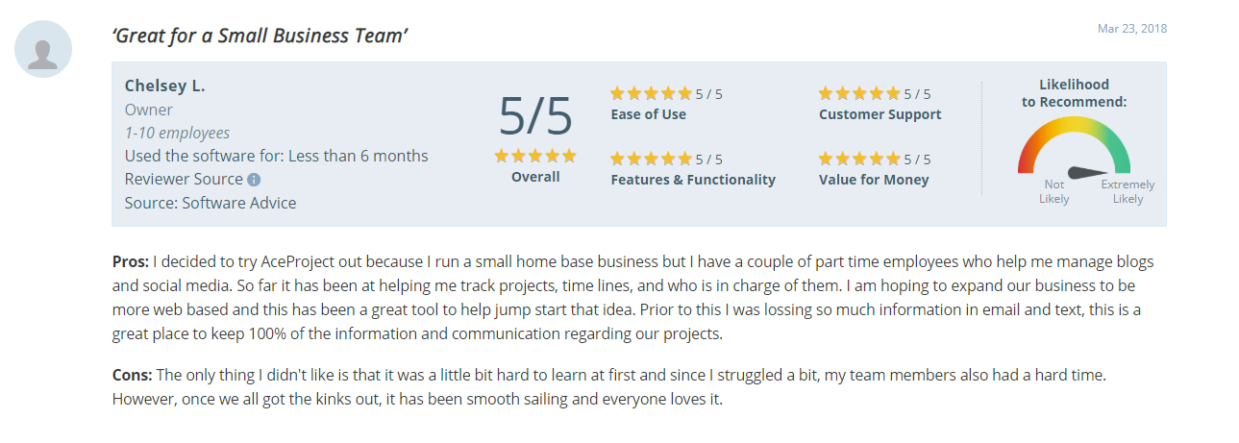Image resolution: width=1239 pixels, height=443 pixels.
Task: Click the Customer Support star rating
Action: click(x=859, y=94)
